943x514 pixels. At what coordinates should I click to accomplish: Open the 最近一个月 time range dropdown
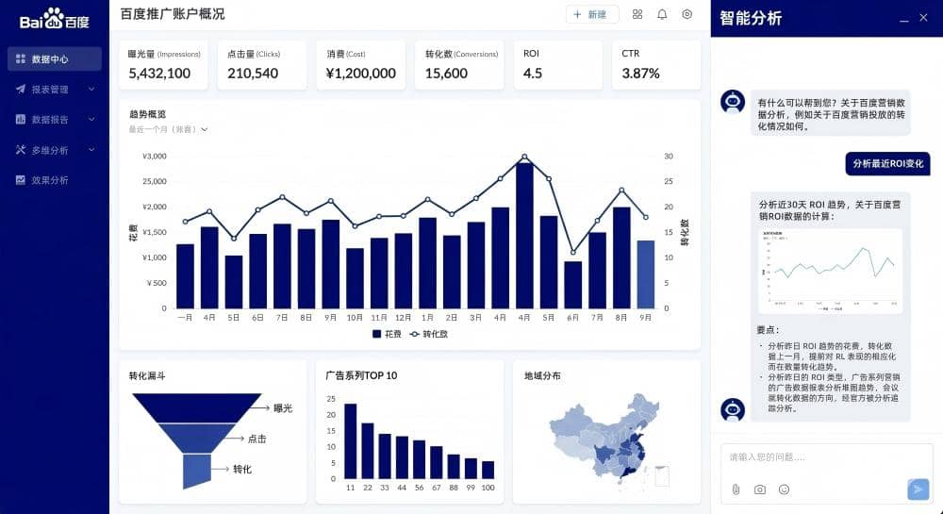click(x=169, y=129)
